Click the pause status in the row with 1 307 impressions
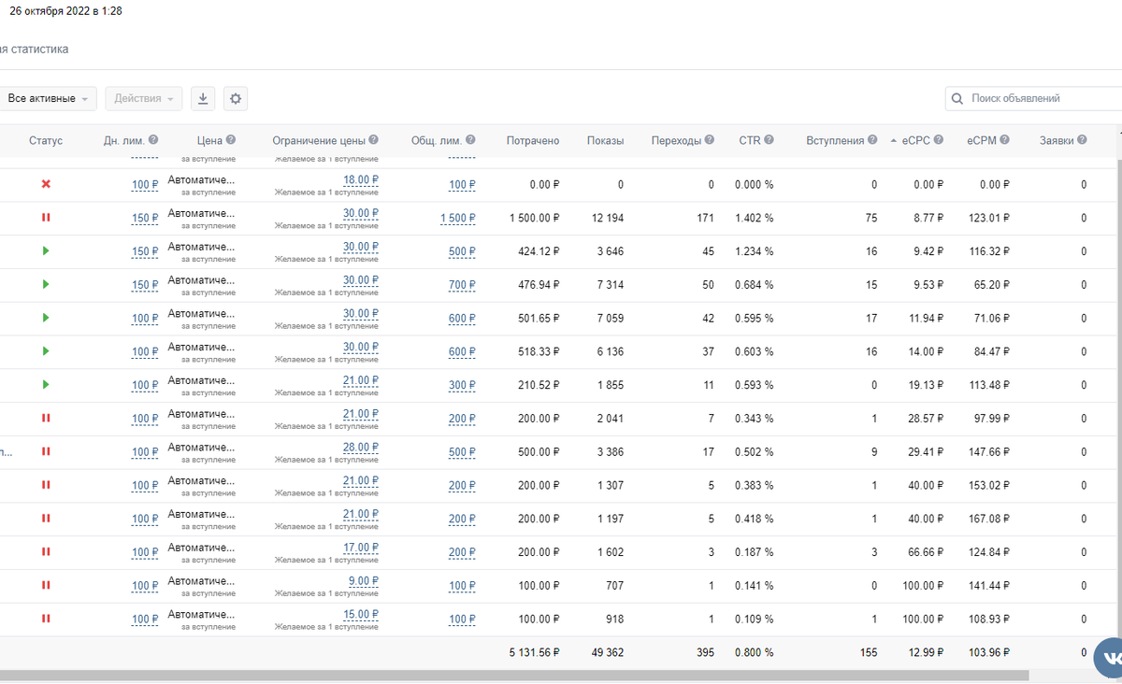 click(46, 485)
